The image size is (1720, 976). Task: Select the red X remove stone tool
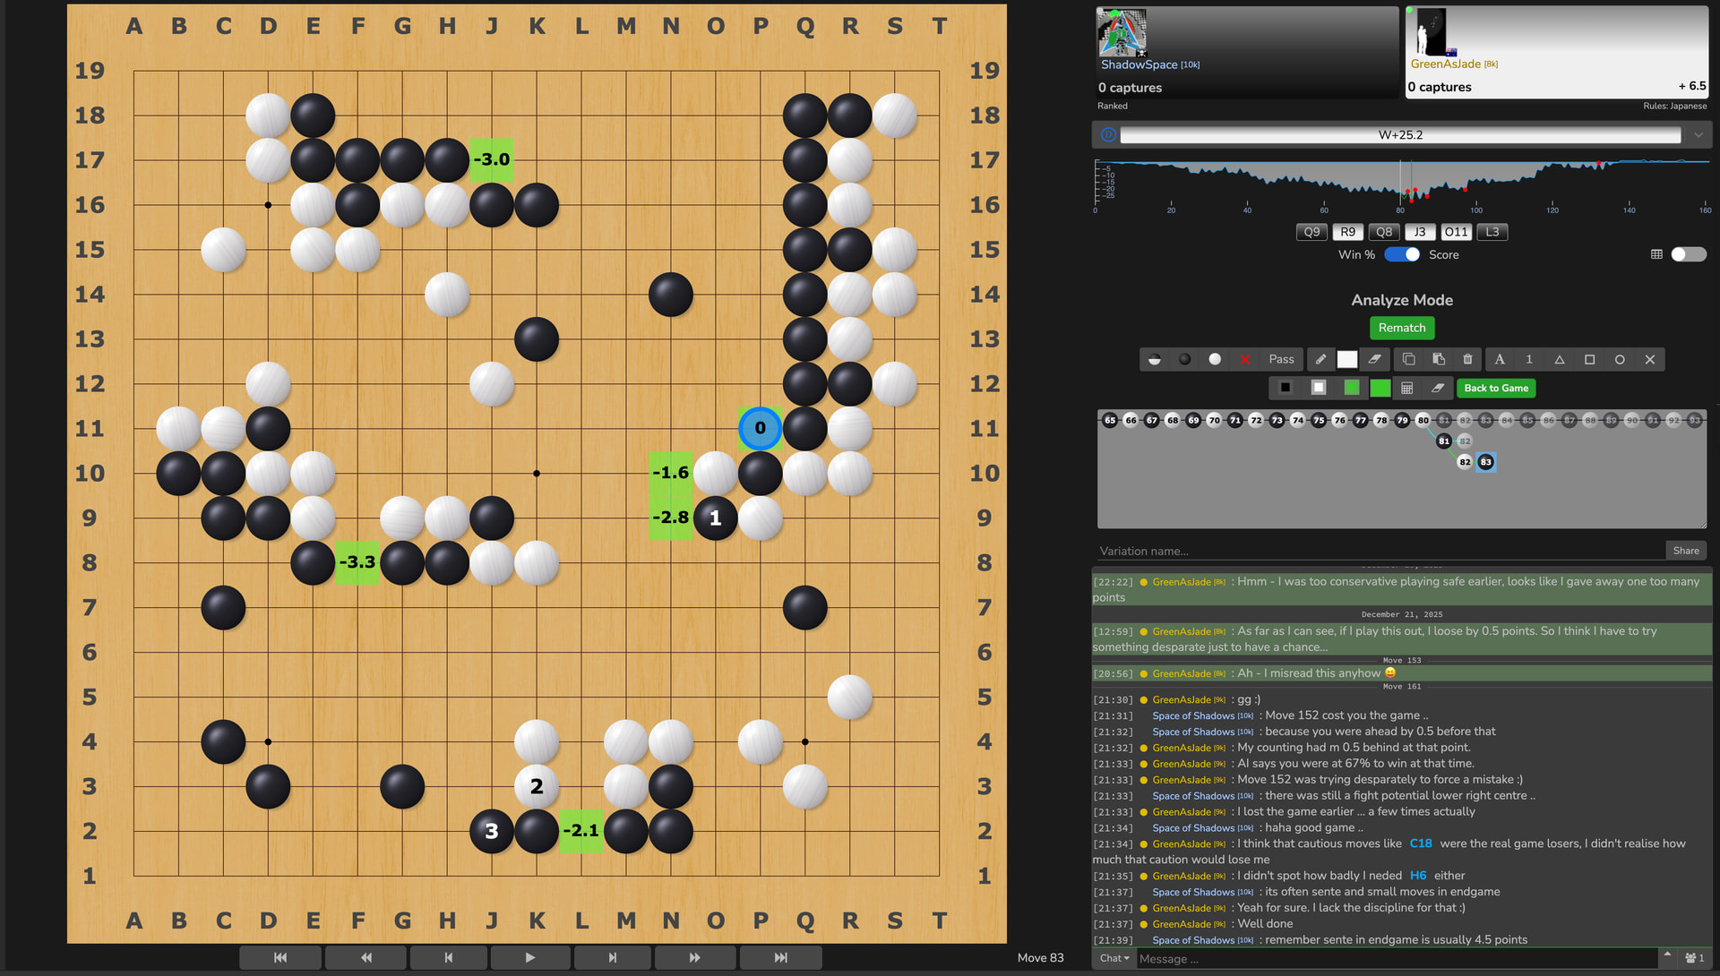[1244, 359]
